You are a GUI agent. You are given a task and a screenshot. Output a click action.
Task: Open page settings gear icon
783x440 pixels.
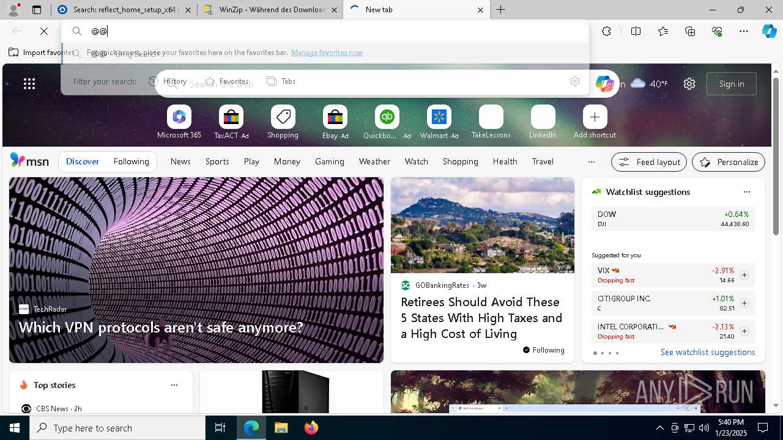tap(689, 84)
